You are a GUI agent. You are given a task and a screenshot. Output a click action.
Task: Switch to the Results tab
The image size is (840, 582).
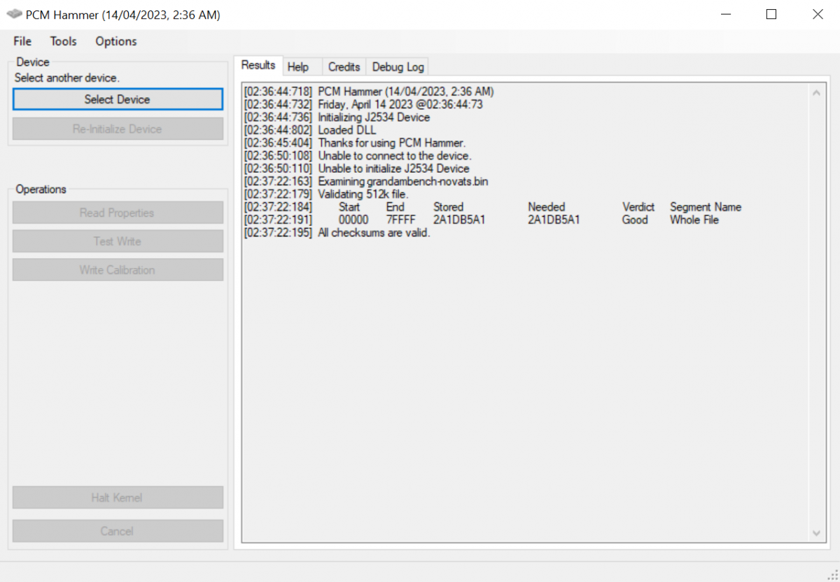click(258, 65)
